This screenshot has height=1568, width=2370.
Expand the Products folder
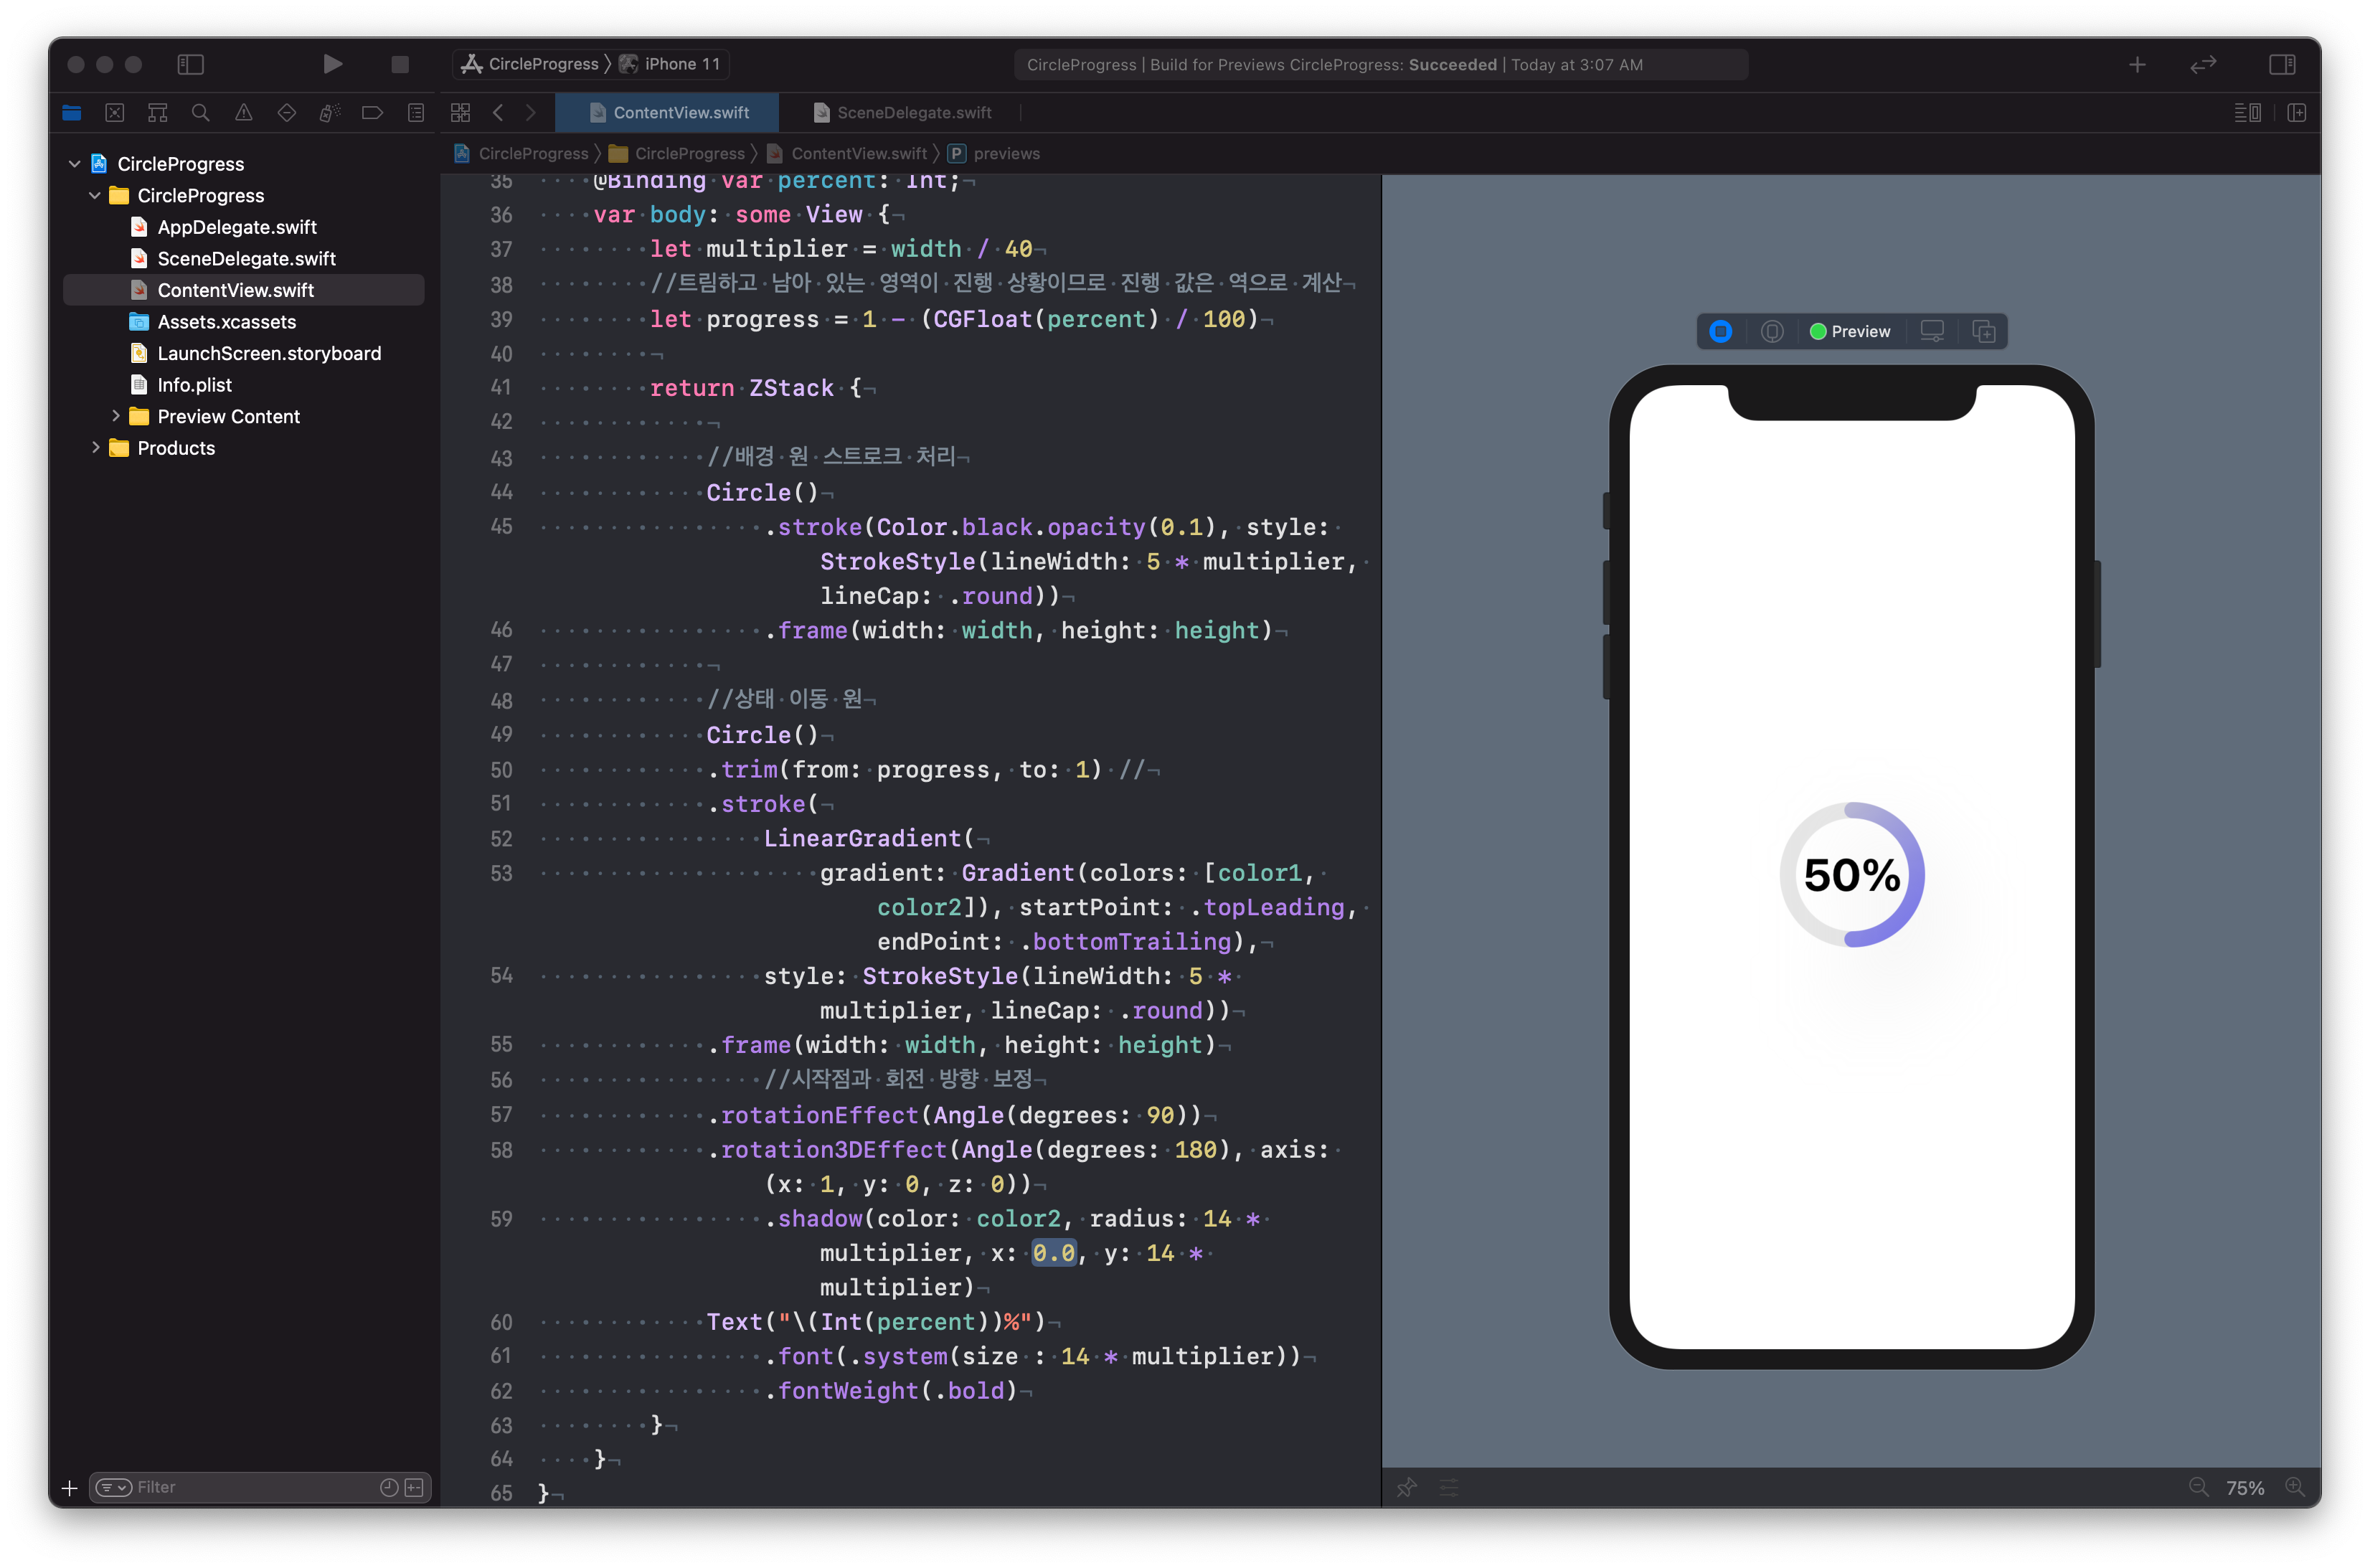96,448
